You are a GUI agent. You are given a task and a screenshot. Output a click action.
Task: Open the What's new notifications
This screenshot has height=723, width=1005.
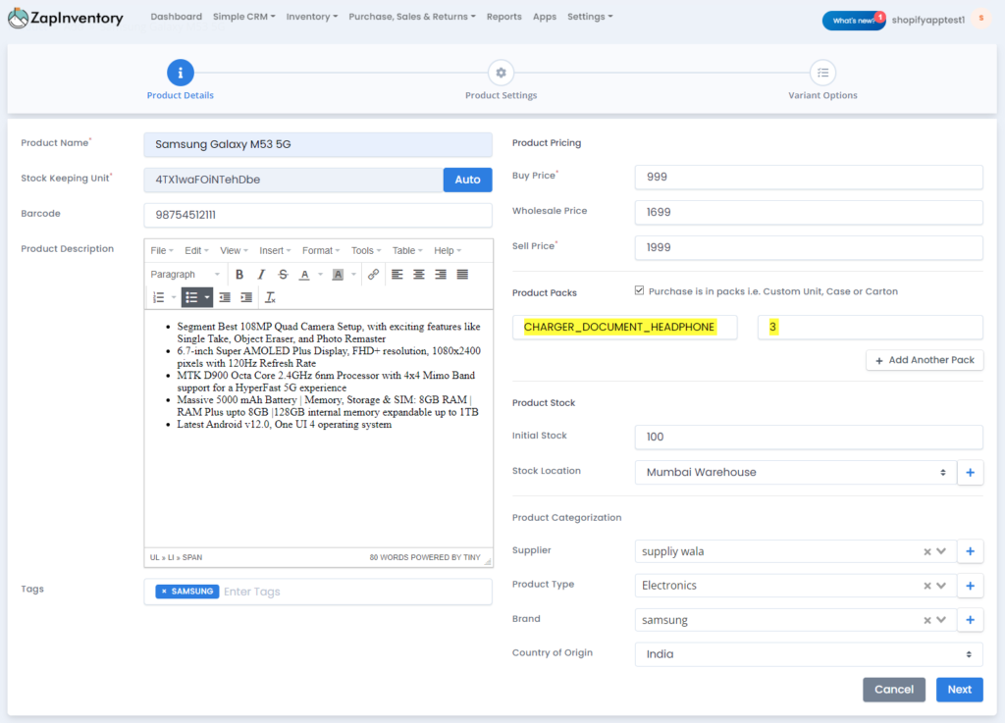pos(854,21)
